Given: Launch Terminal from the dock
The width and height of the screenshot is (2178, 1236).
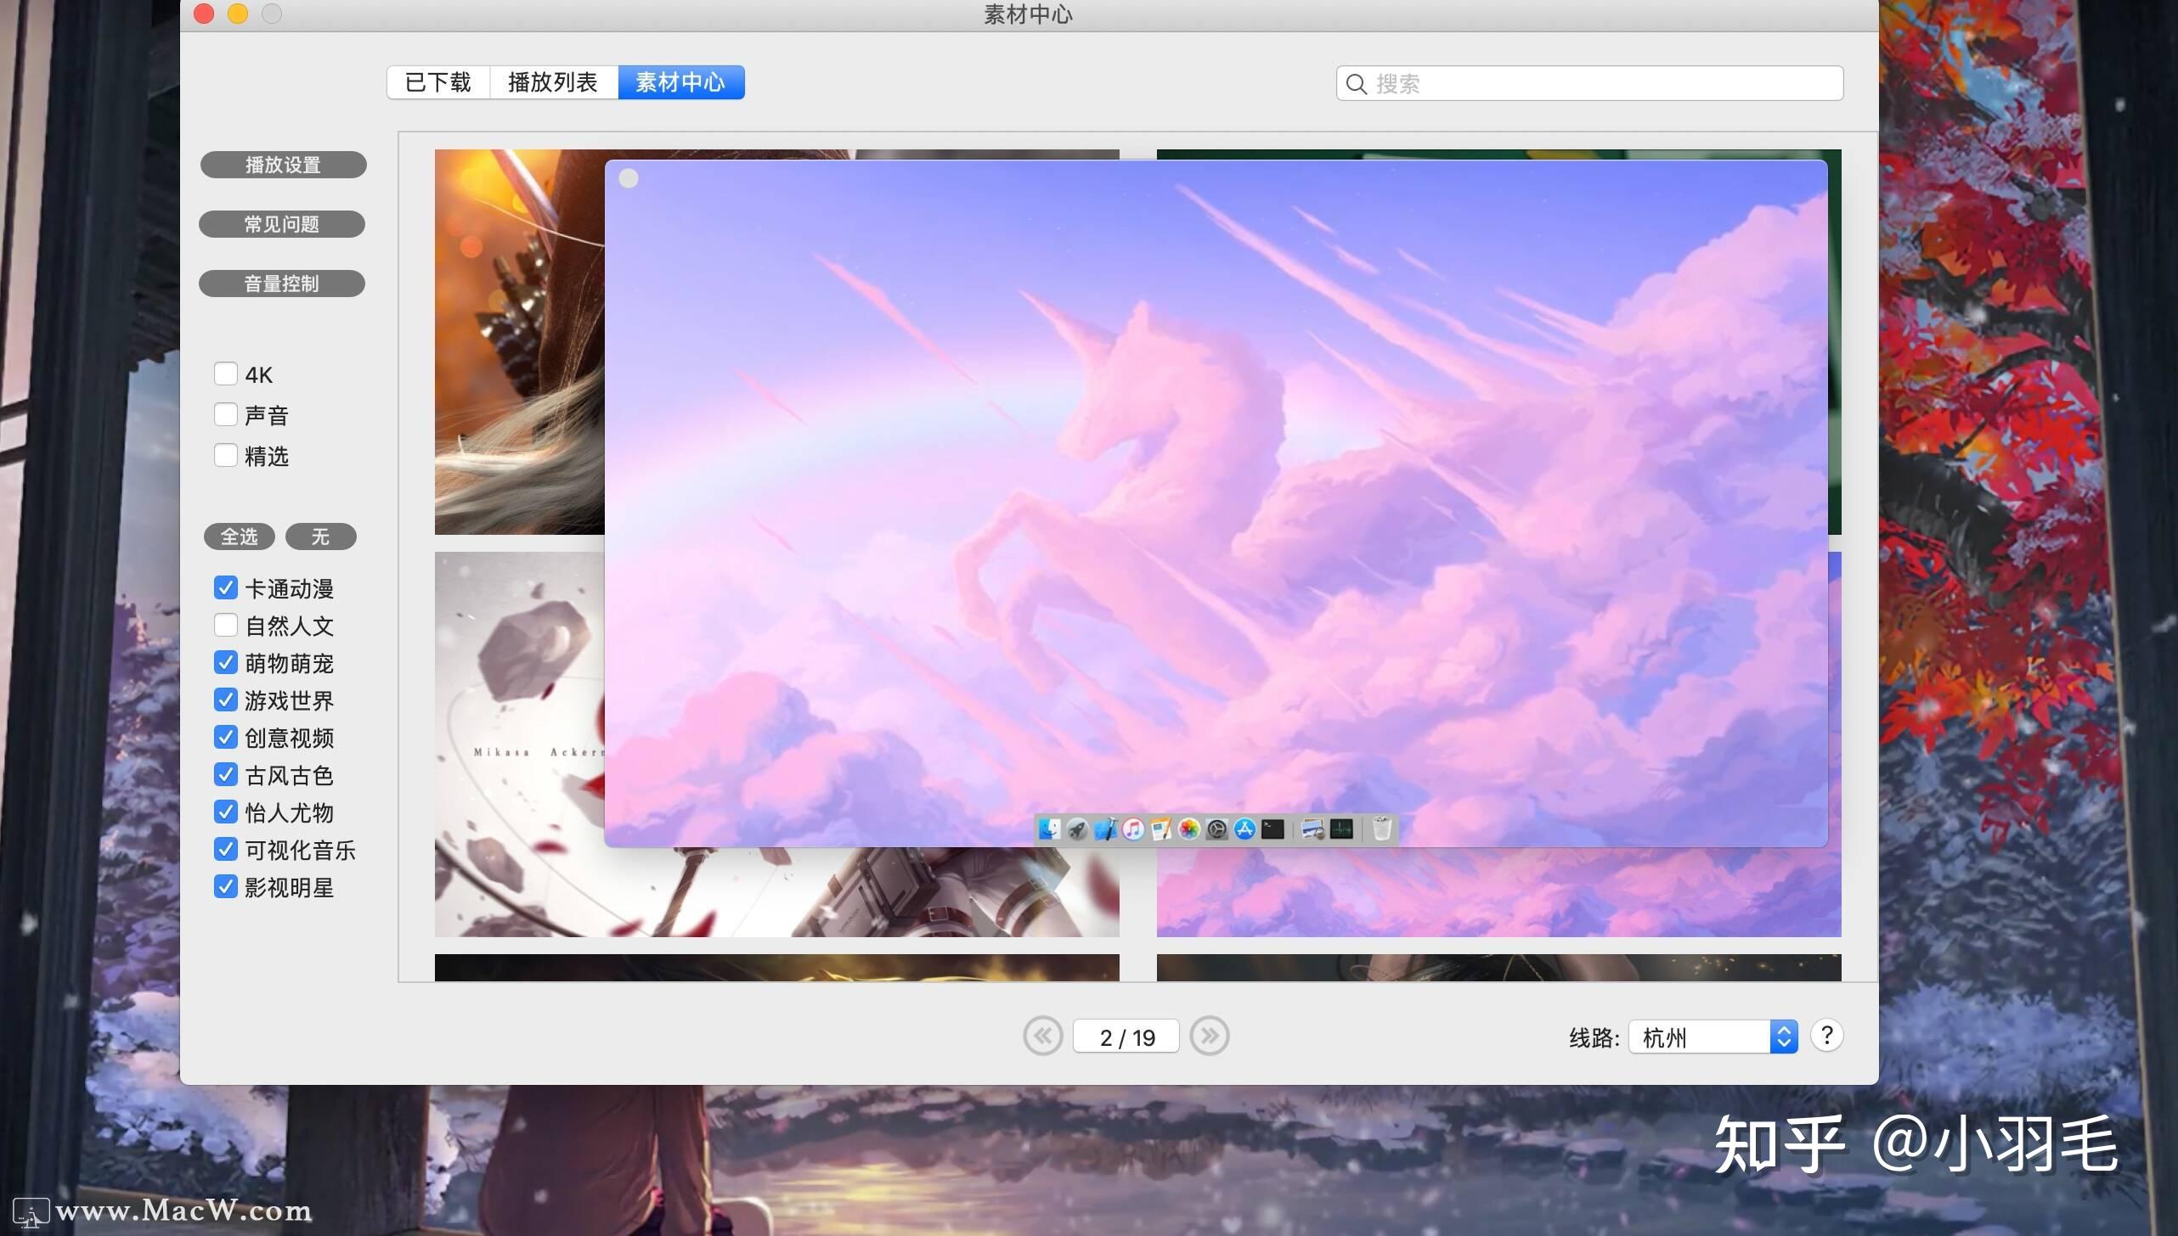Looking at the screenshot, I should point(1272,829).
